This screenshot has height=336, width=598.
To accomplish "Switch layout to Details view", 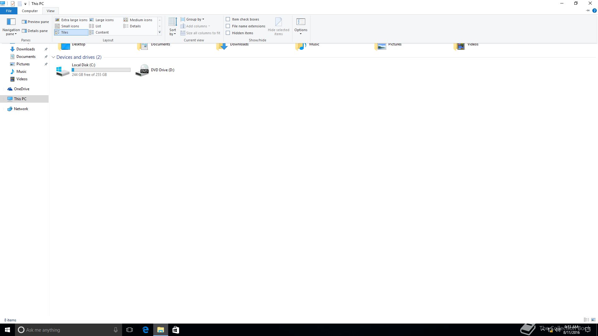I will point(132,26).
